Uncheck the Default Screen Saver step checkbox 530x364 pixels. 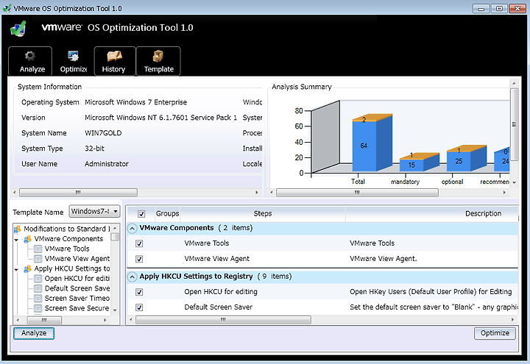[x=139, y=307]
